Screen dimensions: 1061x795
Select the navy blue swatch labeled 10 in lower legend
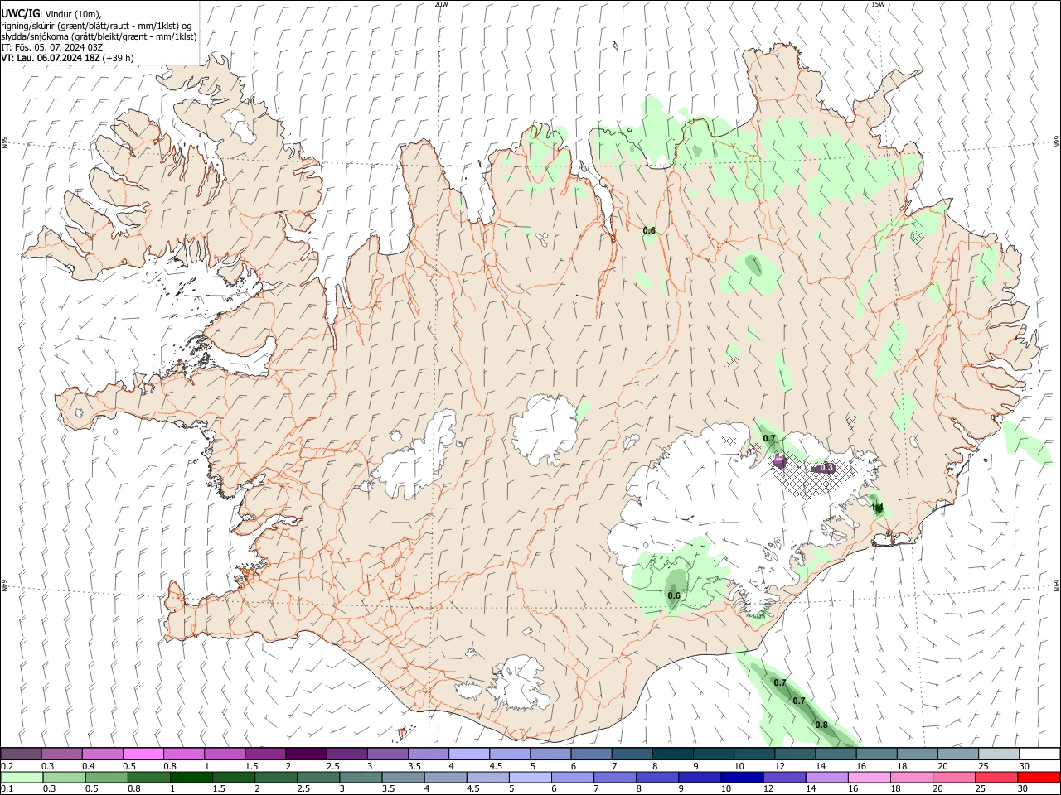(x=741, y=778)
